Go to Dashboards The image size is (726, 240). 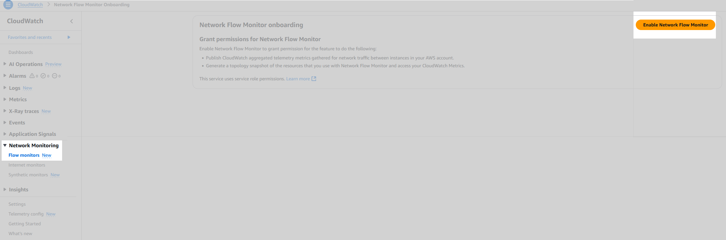[21, 52]
